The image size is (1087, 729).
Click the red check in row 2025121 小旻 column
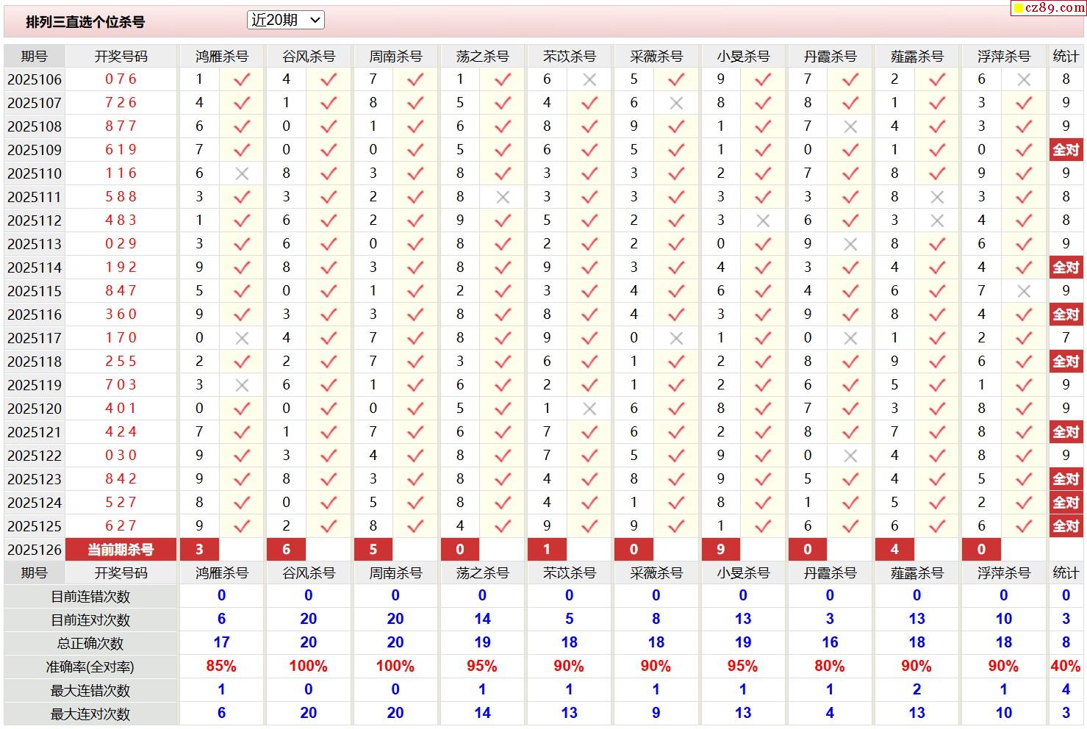763,432
